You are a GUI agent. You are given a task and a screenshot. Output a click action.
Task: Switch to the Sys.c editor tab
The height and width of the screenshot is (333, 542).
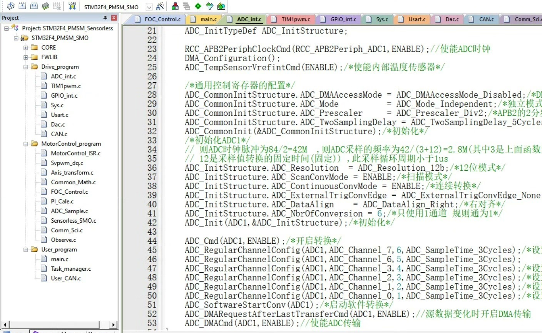pyautogui.click(x=378, y=19)
